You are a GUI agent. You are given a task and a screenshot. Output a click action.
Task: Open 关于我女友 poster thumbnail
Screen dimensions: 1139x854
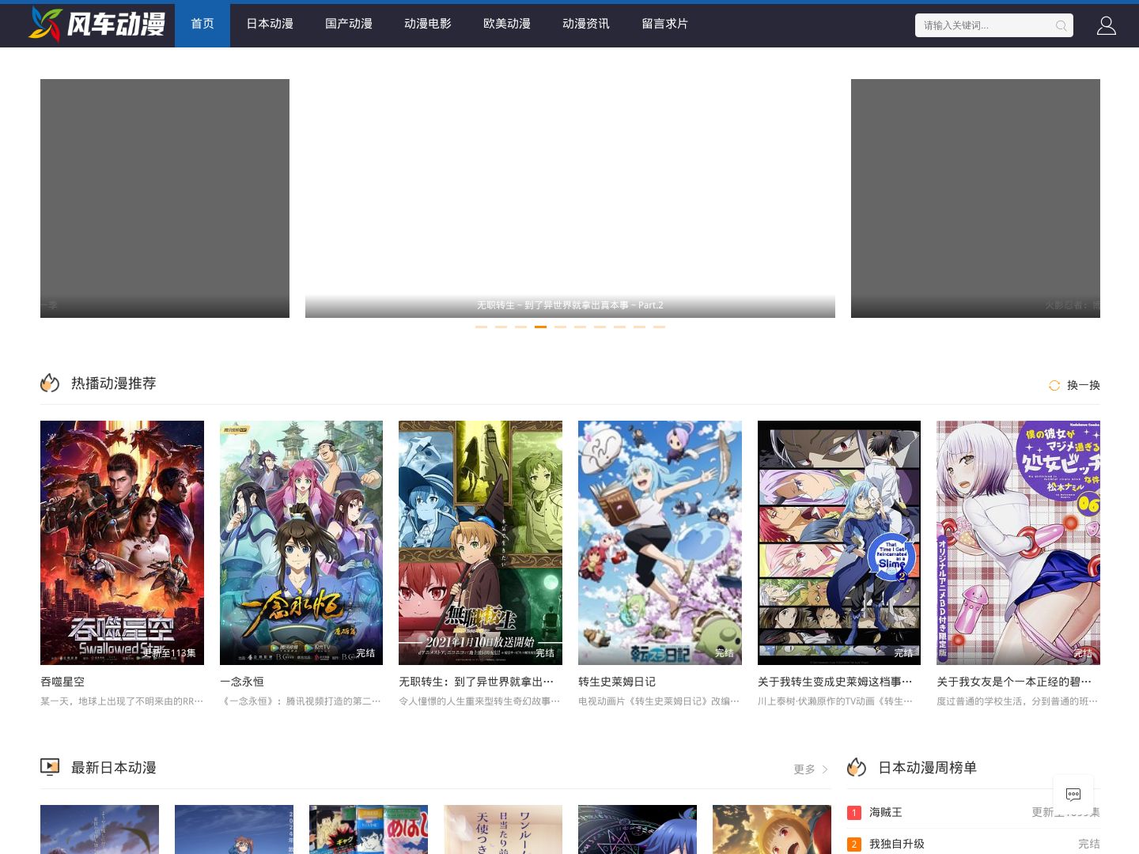tap(1018, 542)
